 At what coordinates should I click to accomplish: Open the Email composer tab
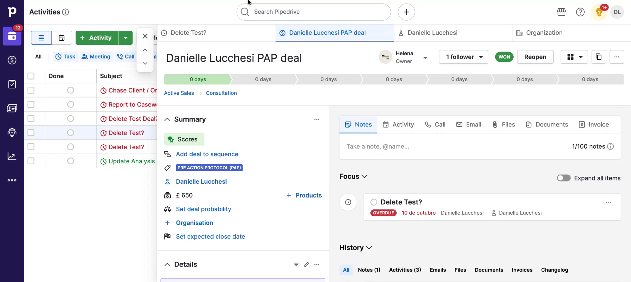469,125
